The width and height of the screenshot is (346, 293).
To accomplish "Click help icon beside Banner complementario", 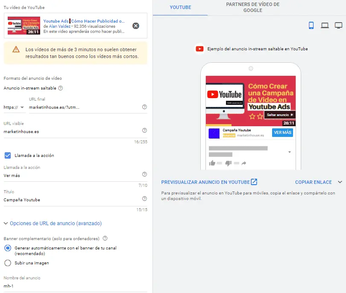I will [x=105, y=238].
